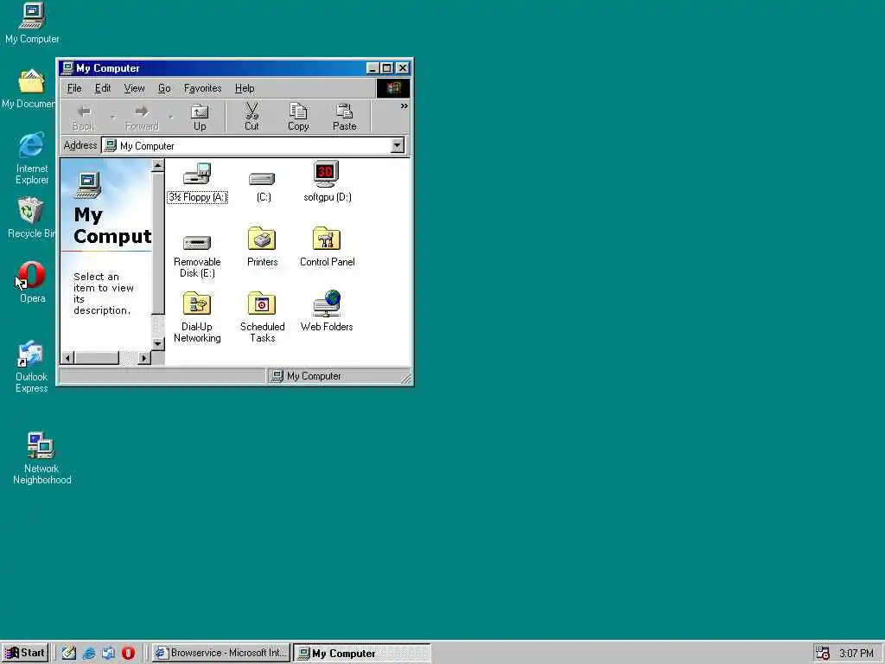Open the View menu

point(134,88)
